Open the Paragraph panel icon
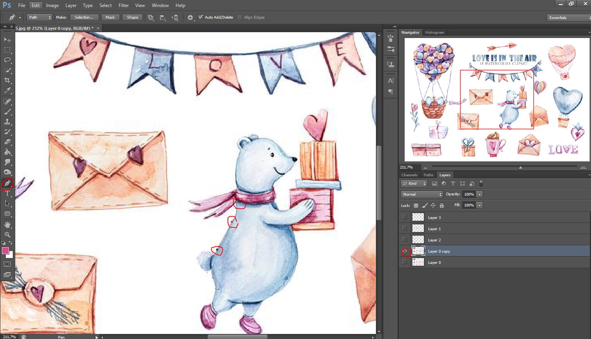 pyautogui.click(x=391, y=92)
